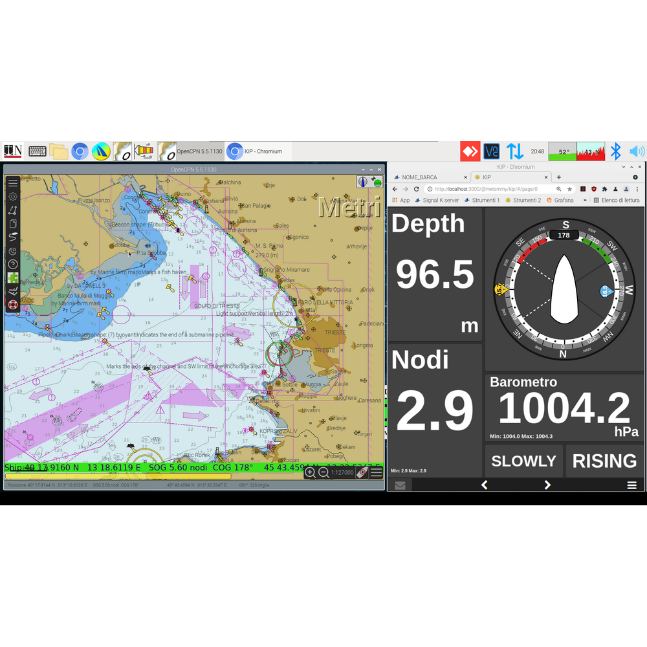Open the App bookmarks shortcut
Image resolution: width=647 pixels, height=647 pixels.
pos(400,200)
